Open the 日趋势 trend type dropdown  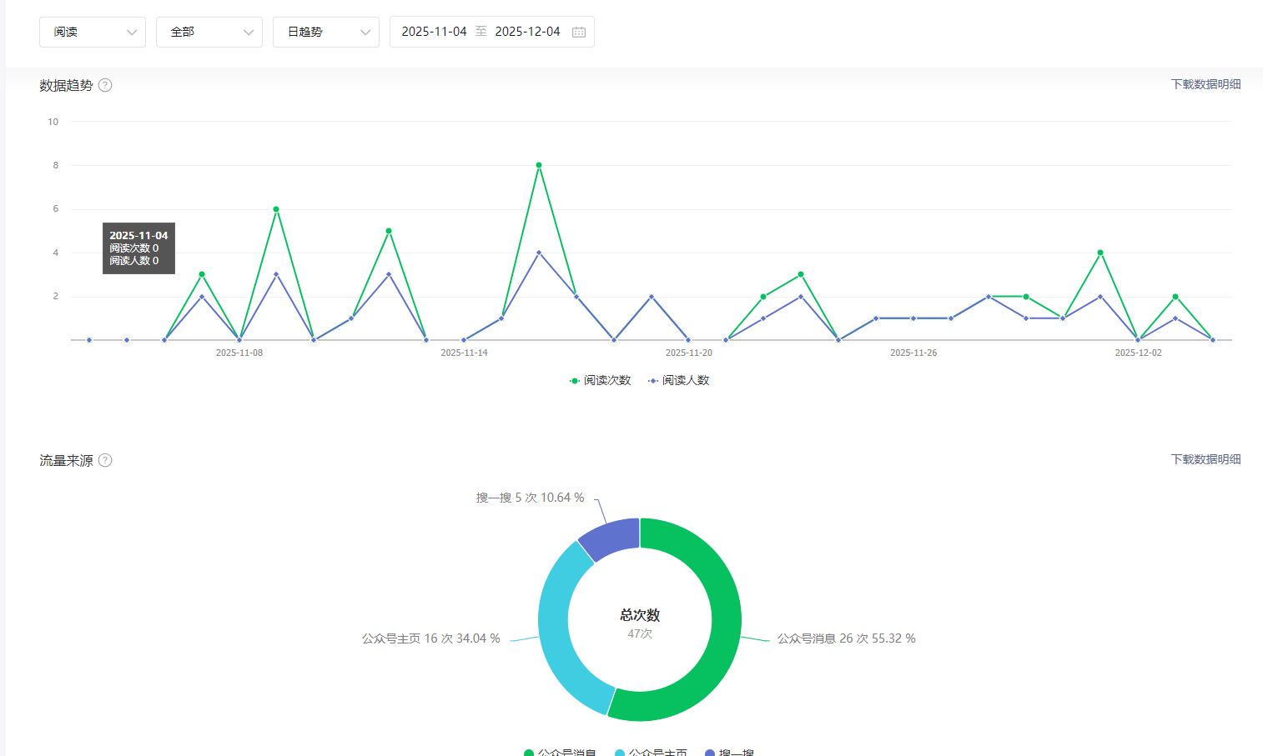click(x=326, y=32)
